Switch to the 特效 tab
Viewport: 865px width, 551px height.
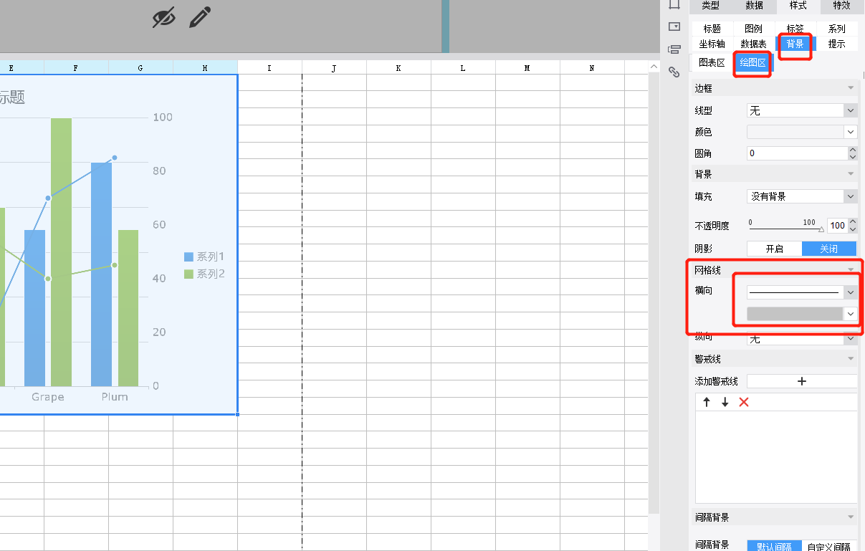tap(841, 6)
